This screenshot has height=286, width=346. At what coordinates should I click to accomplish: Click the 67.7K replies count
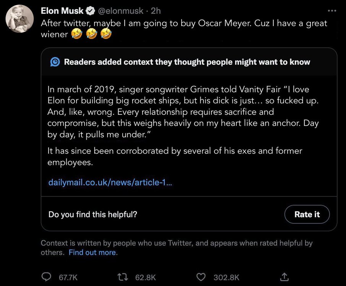pos(68,277)
